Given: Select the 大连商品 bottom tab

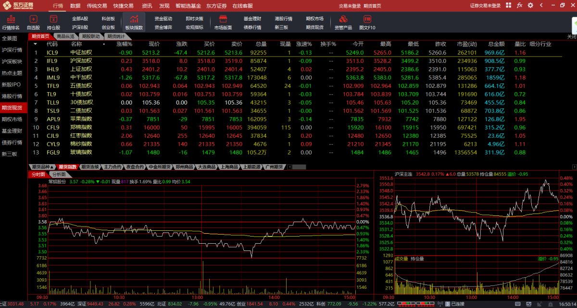Looking at the screenshot, I should 206,167.
